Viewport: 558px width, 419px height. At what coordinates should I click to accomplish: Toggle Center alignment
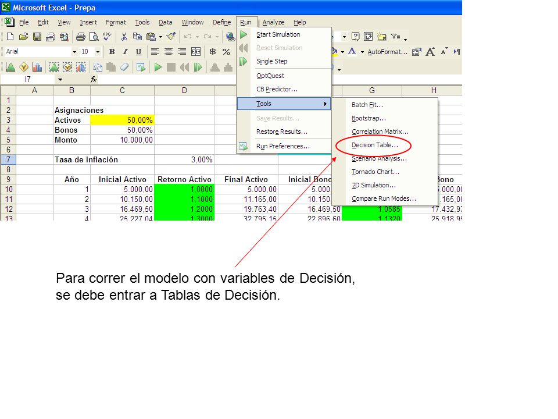click(x=169, y=52)
